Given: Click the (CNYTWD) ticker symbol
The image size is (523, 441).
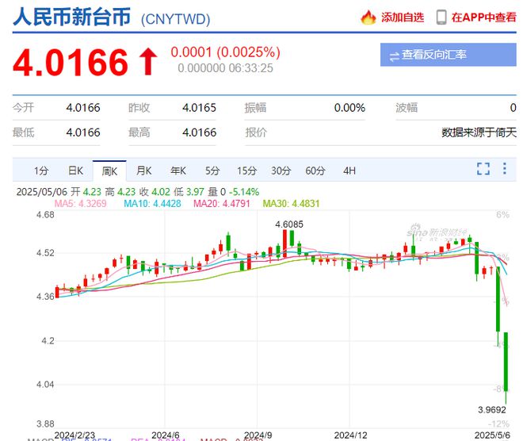Looking at the screenshot, I should click(x=175, y=19).
